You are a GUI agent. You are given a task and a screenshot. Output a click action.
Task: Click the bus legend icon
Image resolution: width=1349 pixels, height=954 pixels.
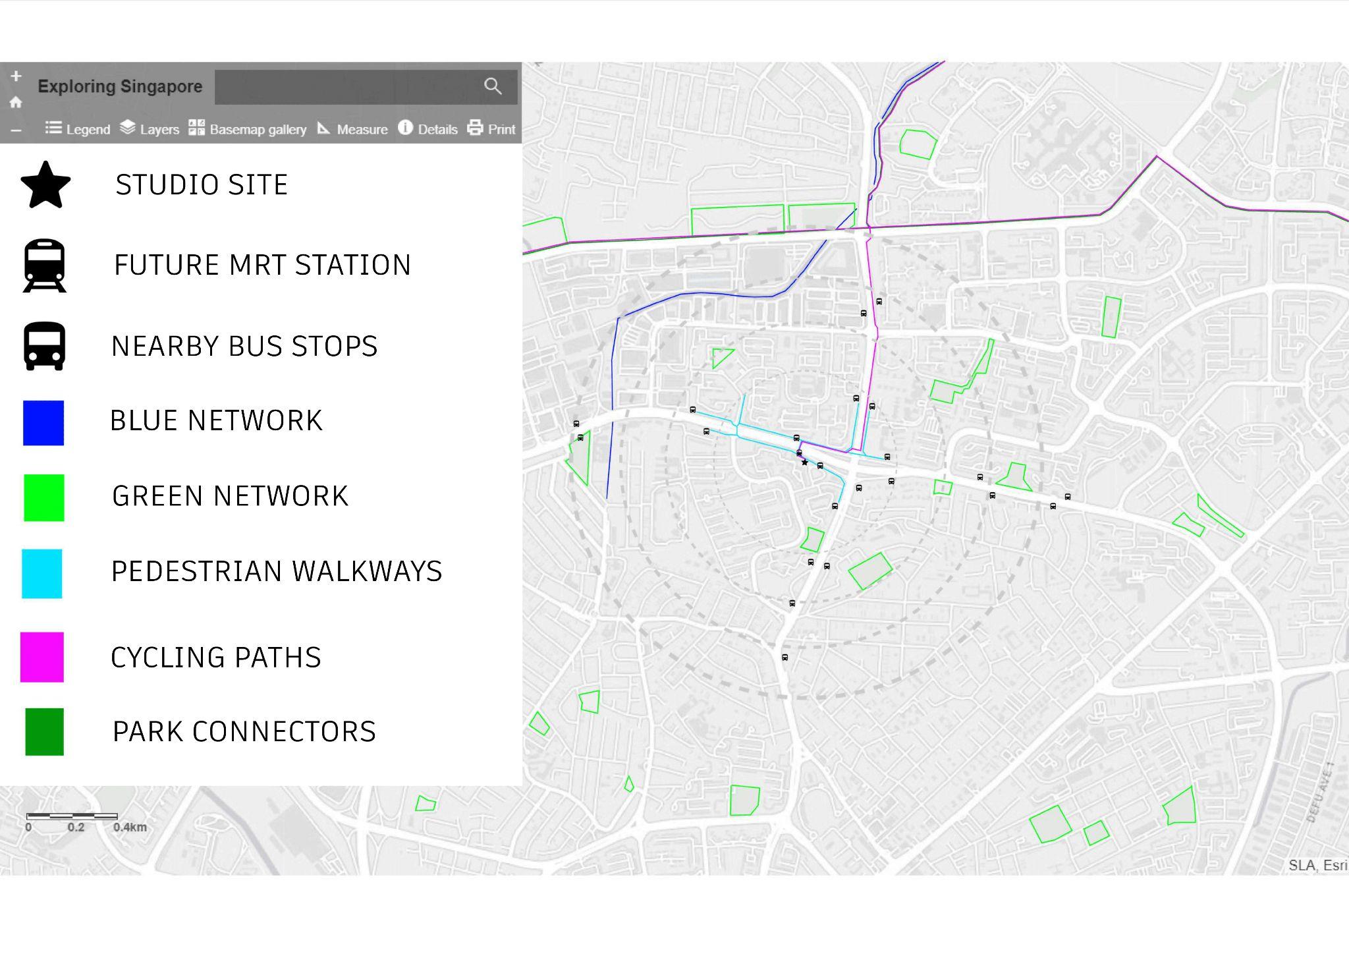coord(45,346)
